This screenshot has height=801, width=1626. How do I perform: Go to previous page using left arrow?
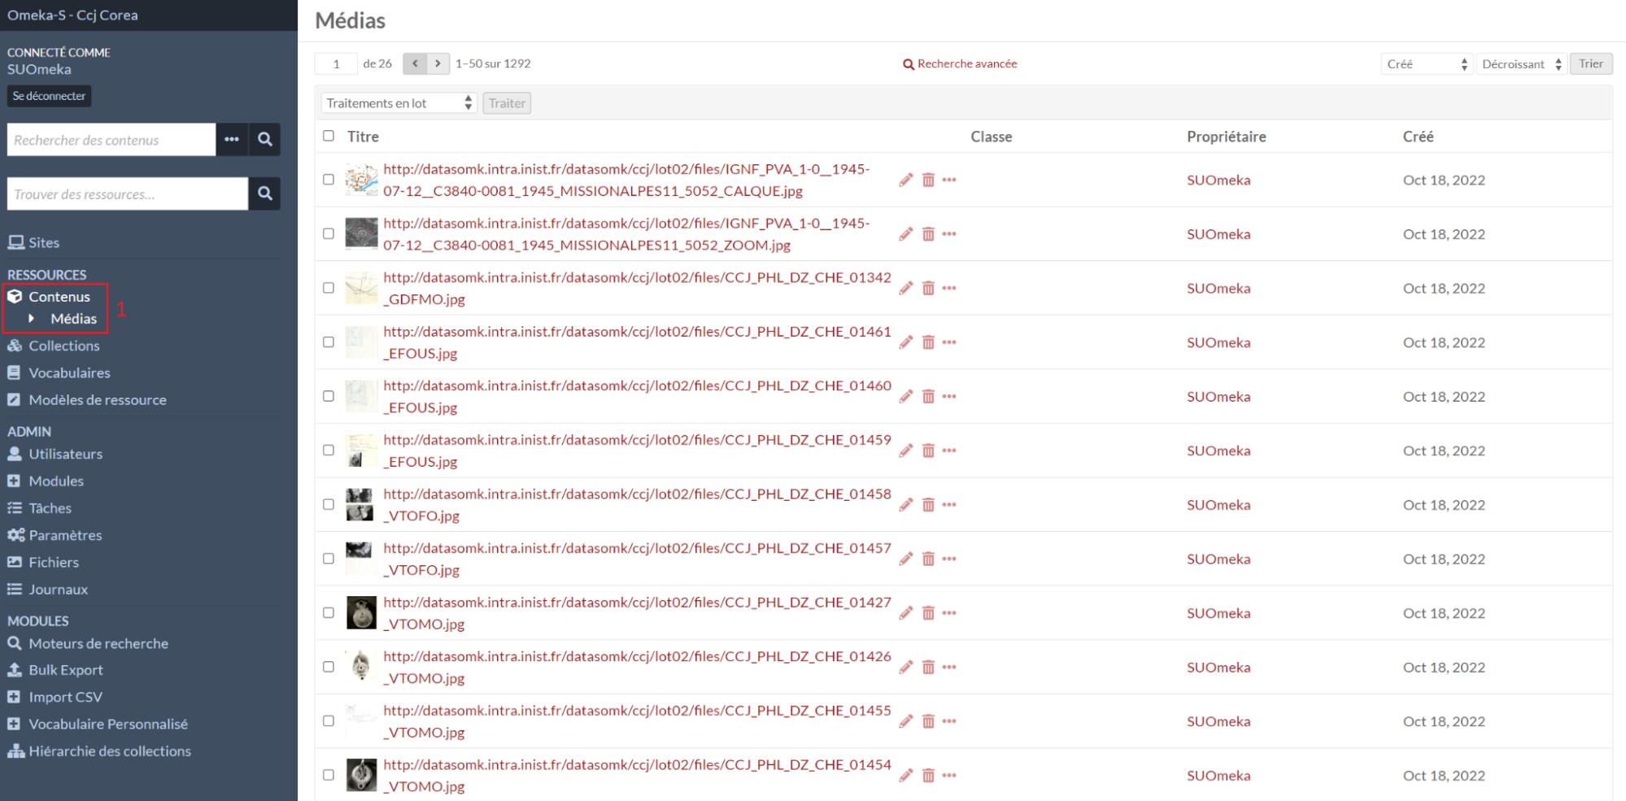tap(415, 63)
